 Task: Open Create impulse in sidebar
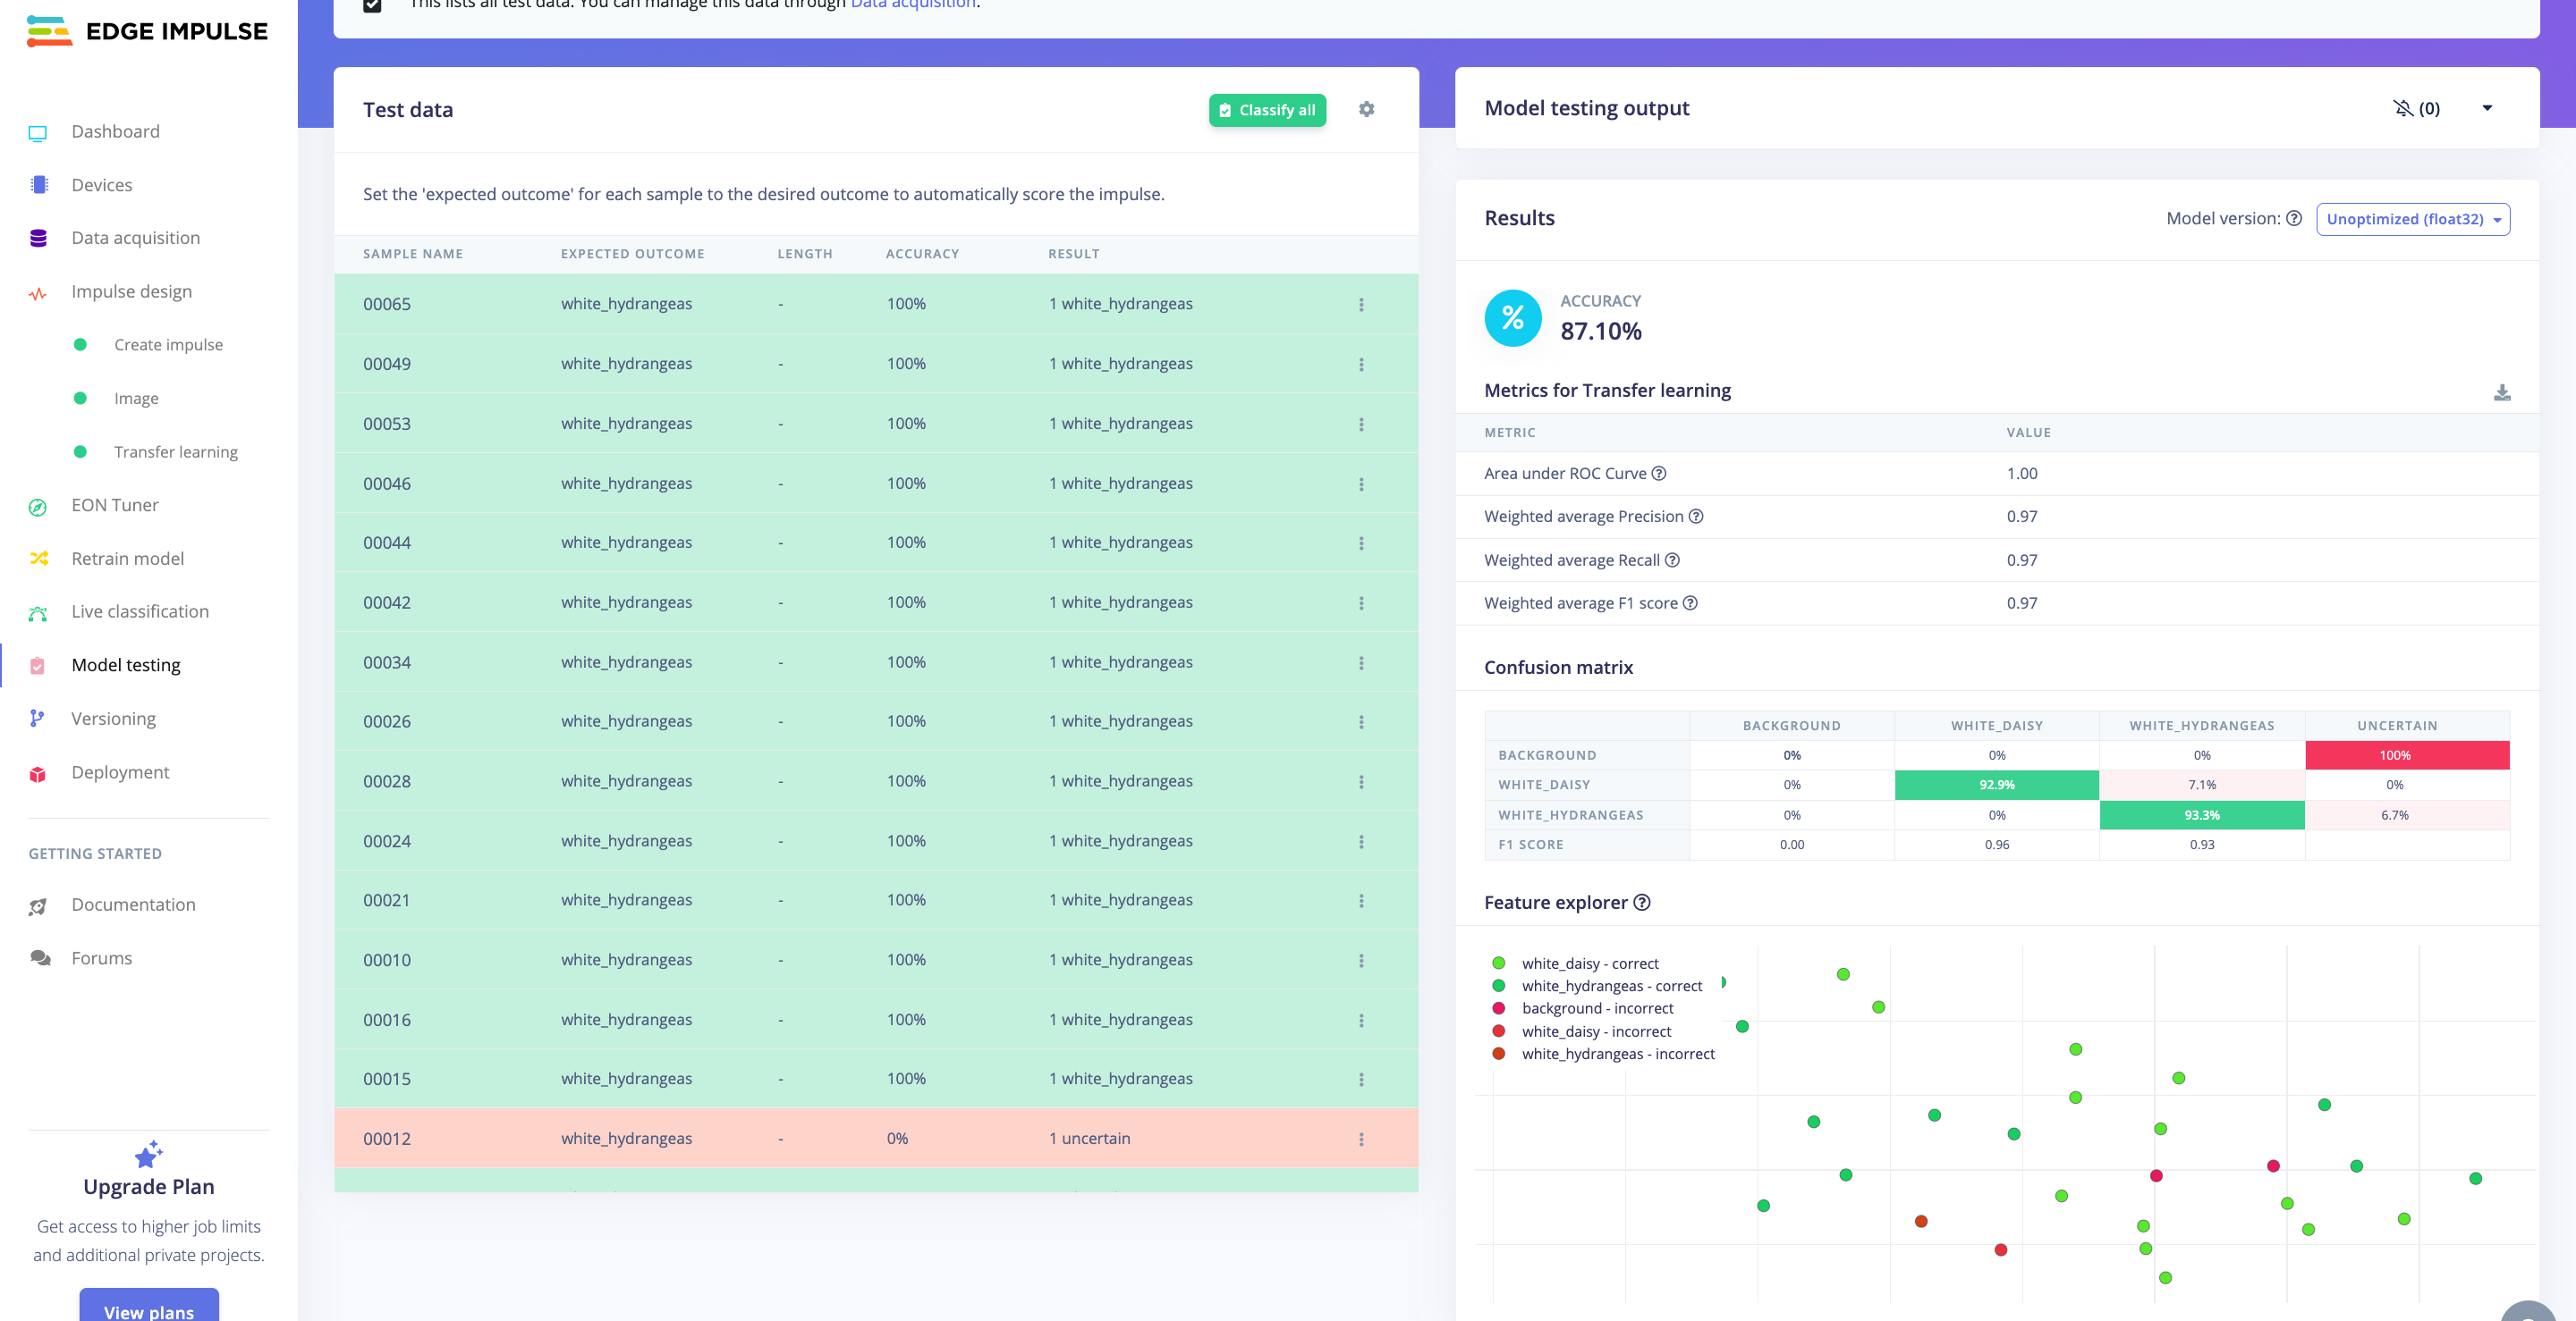click(168, 345)
